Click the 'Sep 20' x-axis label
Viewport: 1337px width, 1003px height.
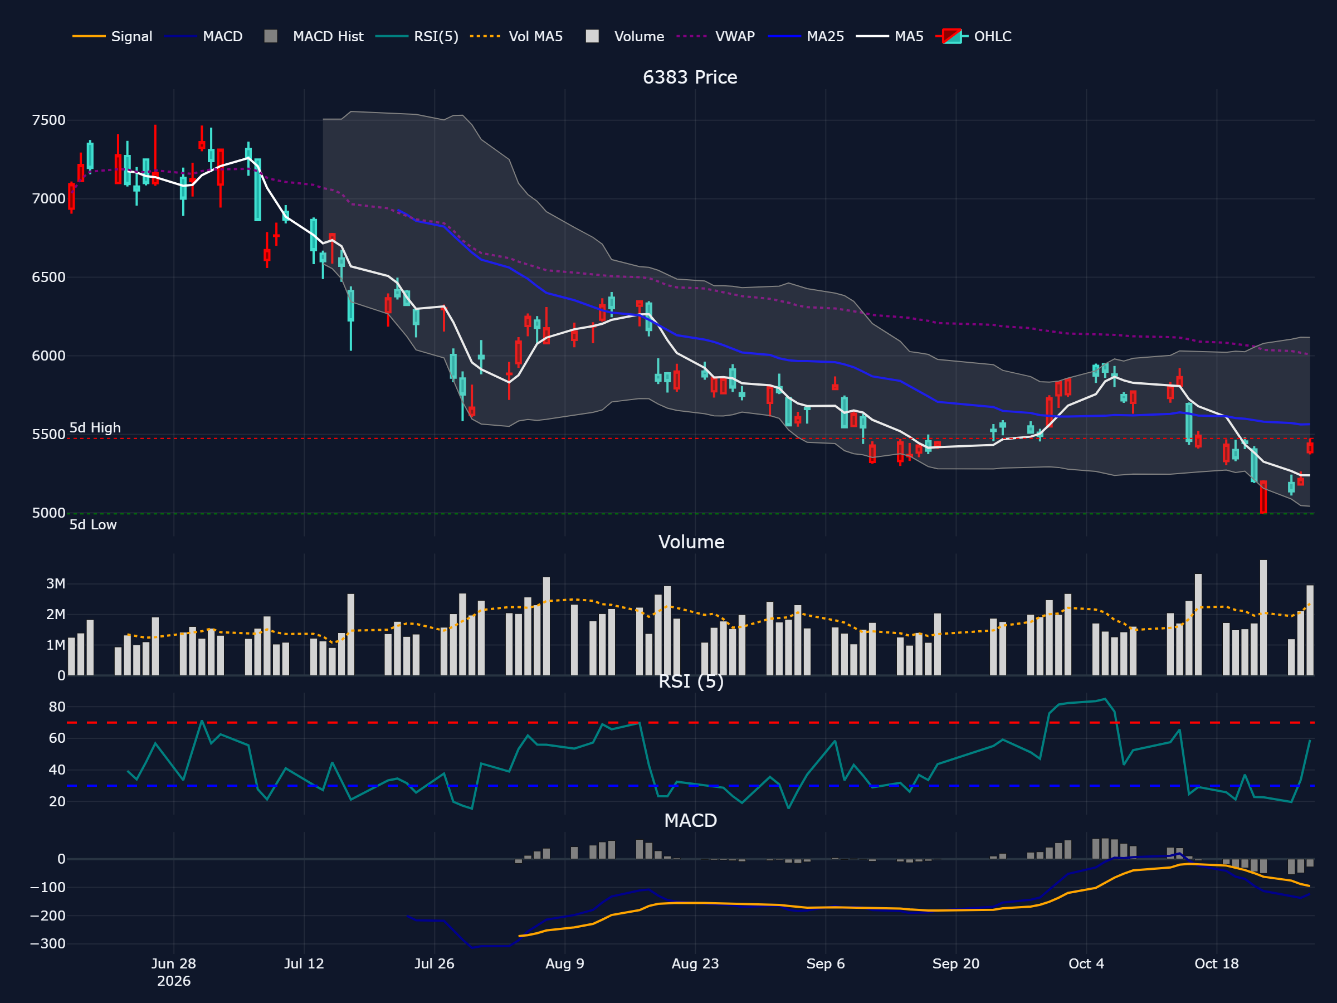pos(955,963)
